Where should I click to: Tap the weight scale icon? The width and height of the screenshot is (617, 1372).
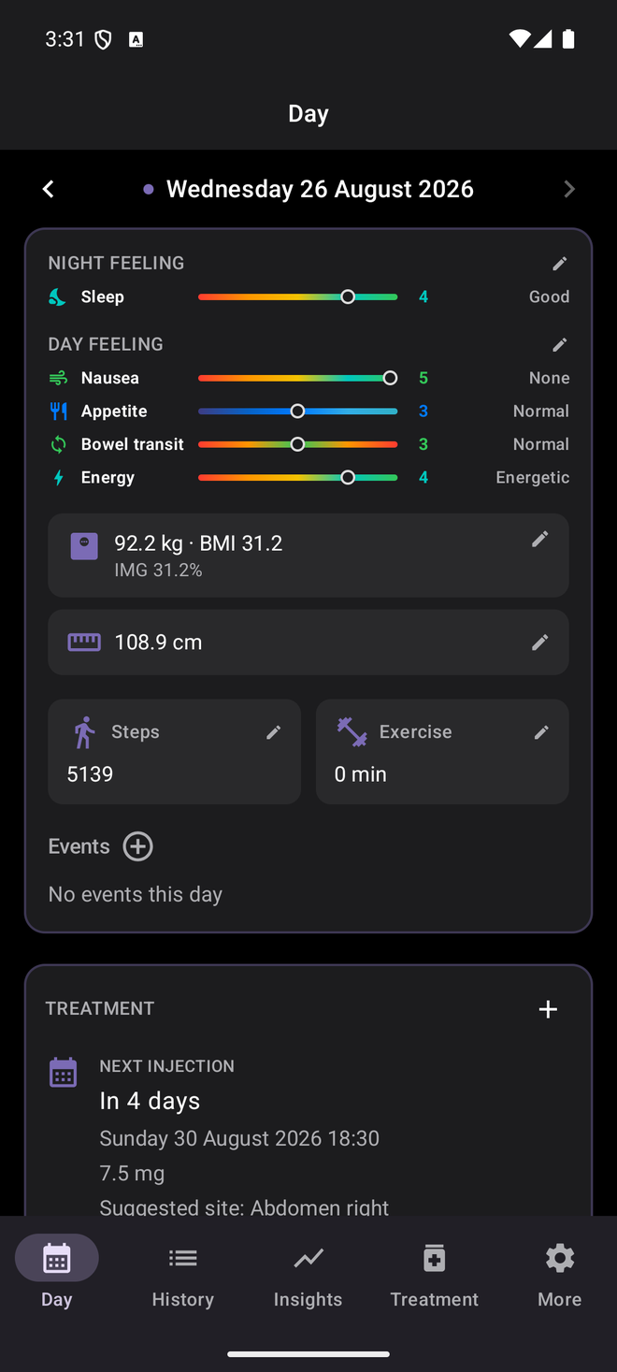pos(84,546)
